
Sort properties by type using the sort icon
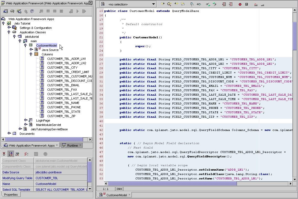click(x=18, y=154)
